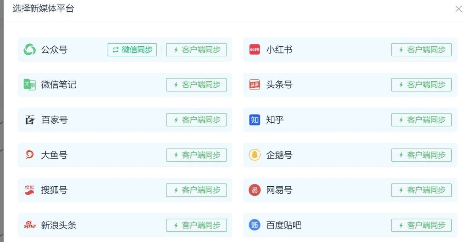Viewport: 467px width, 242px height.
Task: Click 客户端同步 button for 百度贴吧
Action: point(421,225)
